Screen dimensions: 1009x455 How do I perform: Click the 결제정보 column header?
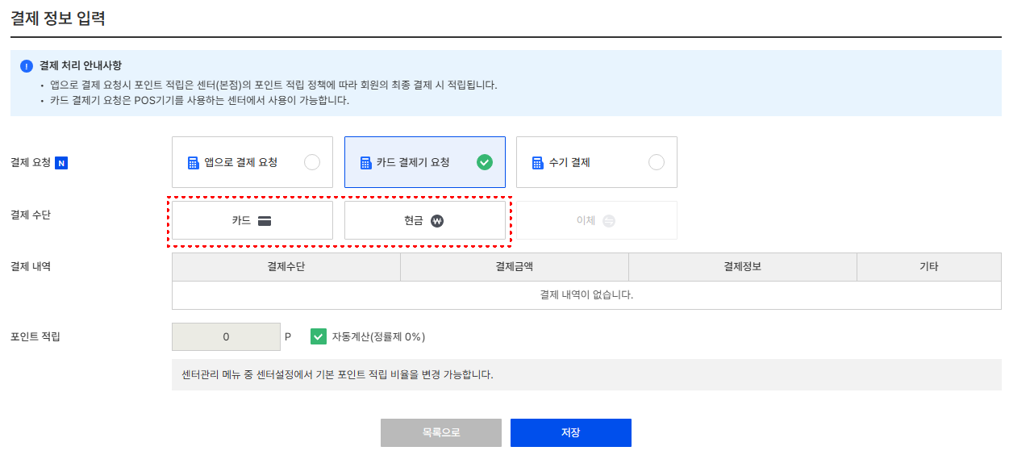pos(743,267)
